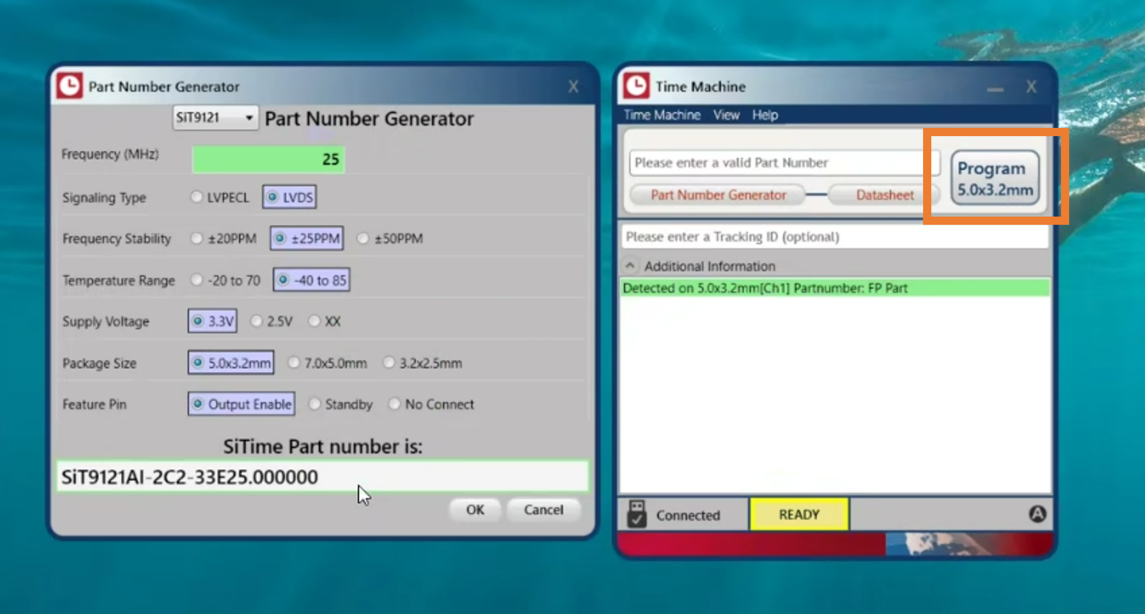This screenshot has height=614, width=1145.
Task: Pick 5.0x3.2mm package size
Action: (231, 363)
